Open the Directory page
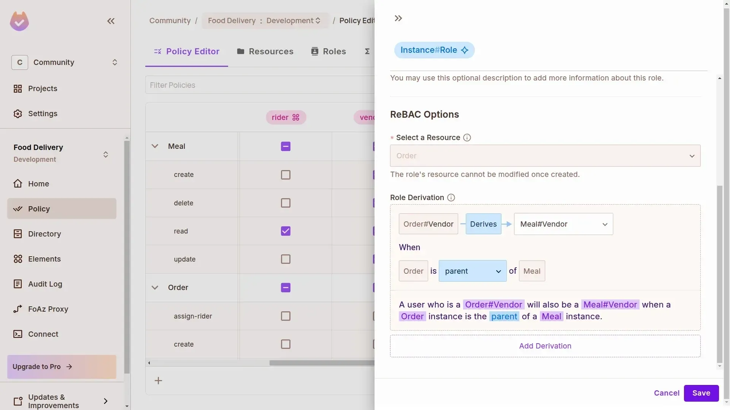 tap(44, 234)
